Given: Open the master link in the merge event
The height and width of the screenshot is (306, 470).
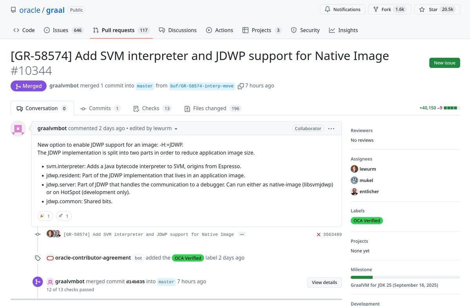Looking at the screenshot, I should tap(166, 282).
